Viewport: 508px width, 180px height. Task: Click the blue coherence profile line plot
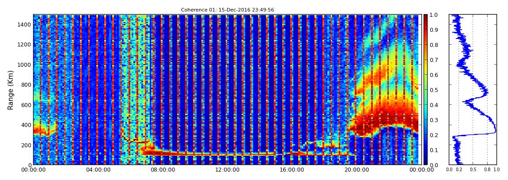tap(473, 89)
